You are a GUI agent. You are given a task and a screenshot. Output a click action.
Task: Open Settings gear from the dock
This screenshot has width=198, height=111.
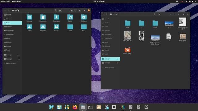point(114,107)
